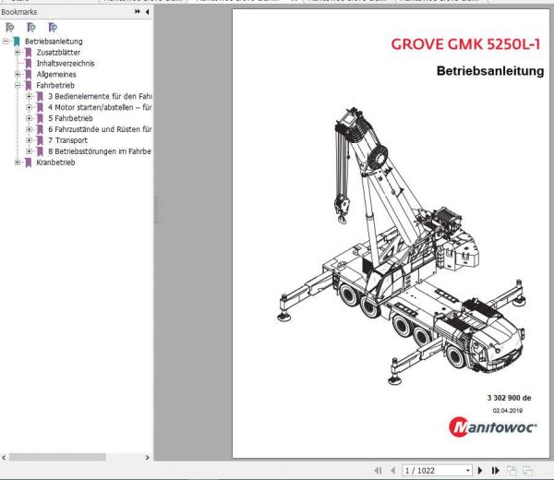This screenshot has height=480, width=554.
Task: Jump to the last page
Action: click(495, 470)
